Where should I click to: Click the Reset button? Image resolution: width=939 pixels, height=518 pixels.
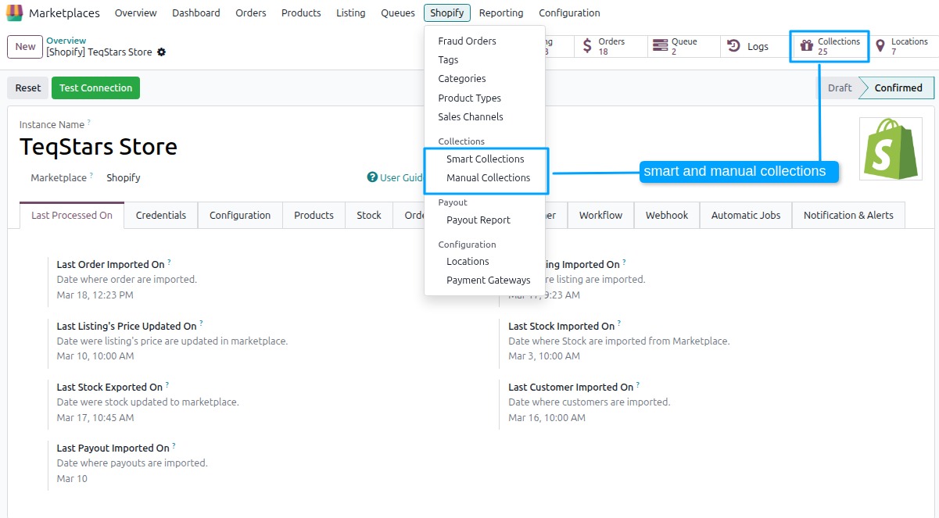tap(28, 88)
